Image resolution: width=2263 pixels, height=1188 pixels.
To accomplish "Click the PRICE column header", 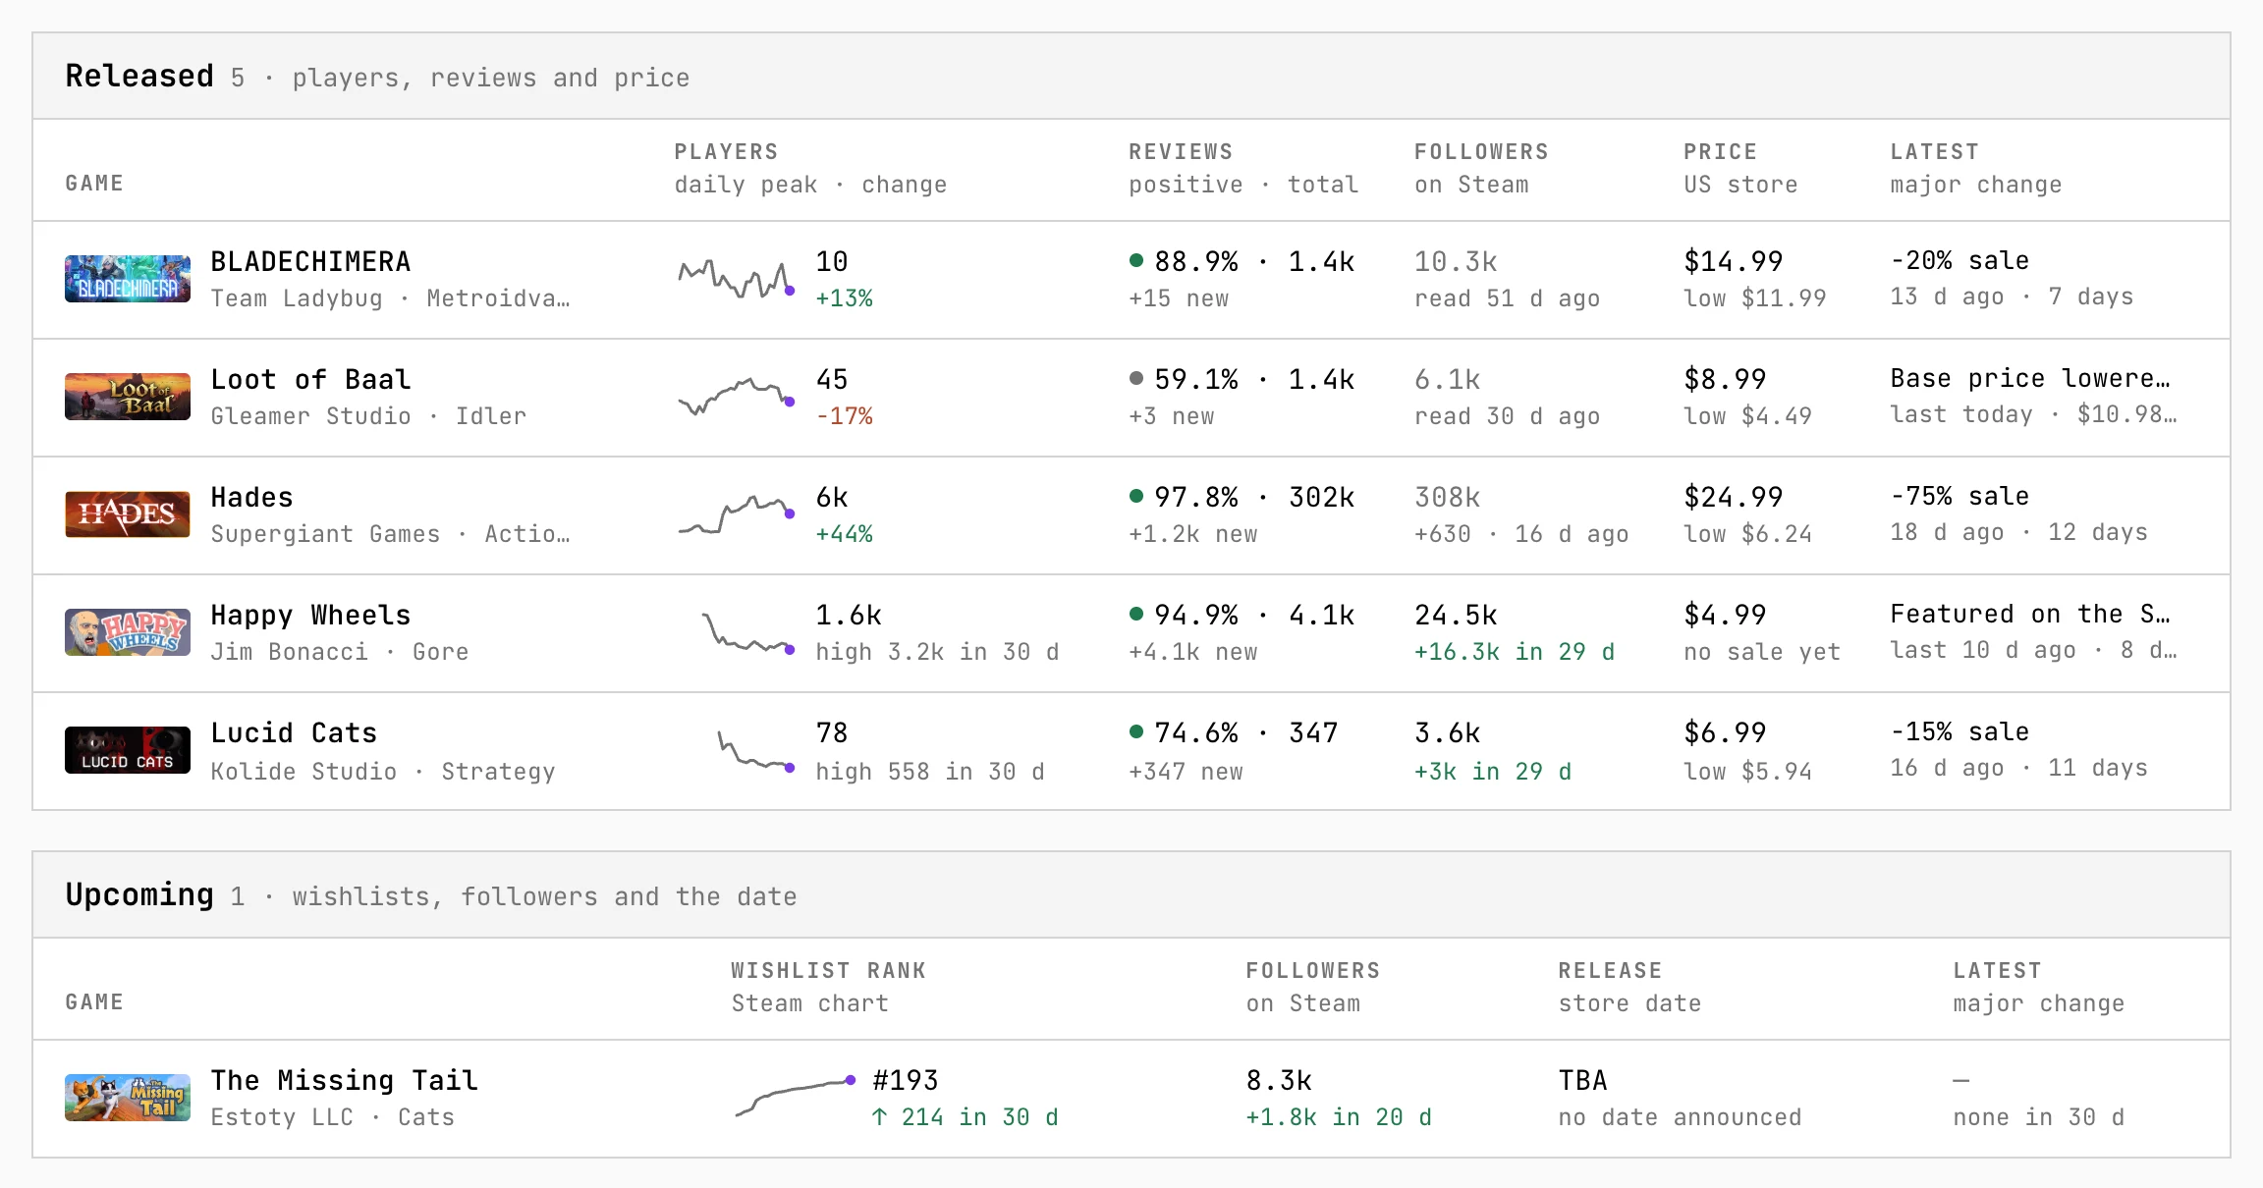I will [x=1720, y=151].
